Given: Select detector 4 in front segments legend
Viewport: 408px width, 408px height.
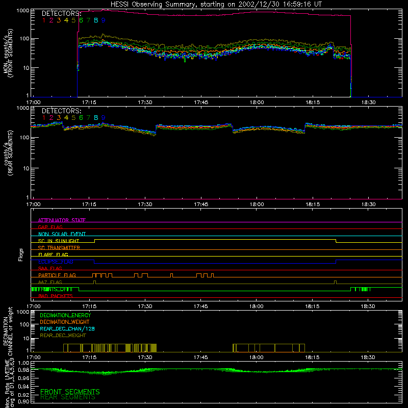Looking at the screenshot, I should [x=66, y=20].
